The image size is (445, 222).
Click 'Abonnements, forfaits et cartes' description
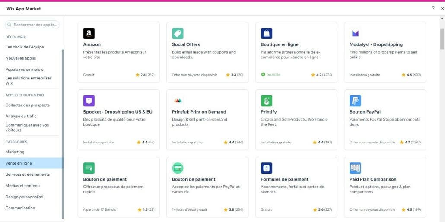click(x=292, y=189)
